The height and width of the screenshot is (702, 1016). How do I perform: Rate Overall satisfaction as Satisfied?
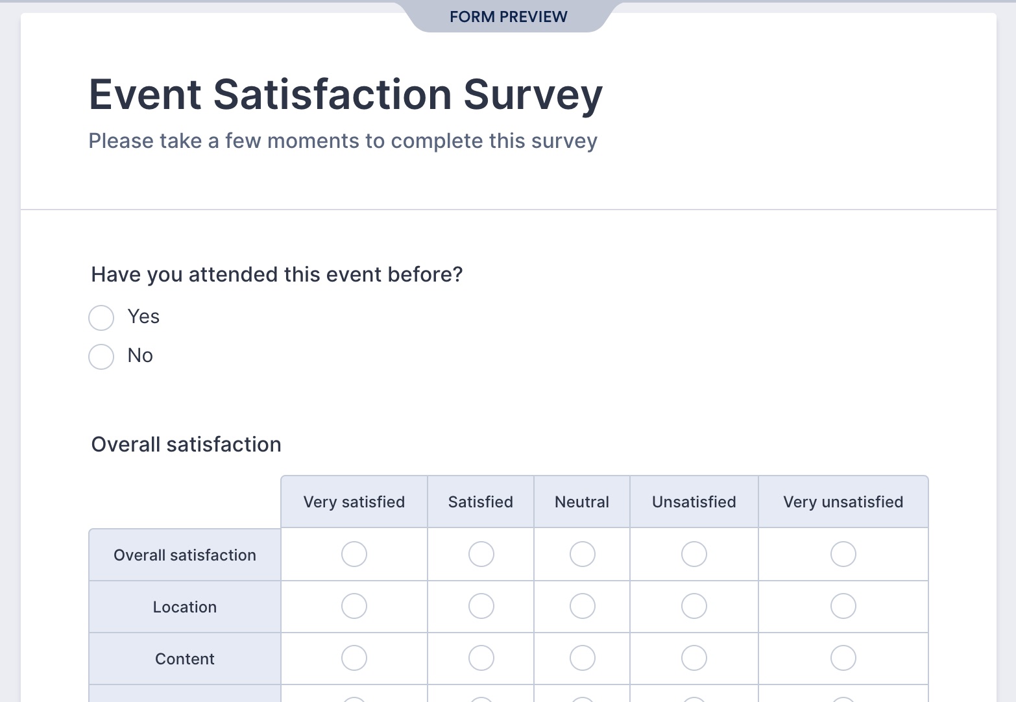pos(481,554)
